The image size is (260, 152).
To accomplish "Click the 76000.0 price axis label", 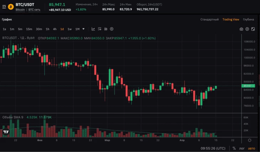I will coord(249,106).
